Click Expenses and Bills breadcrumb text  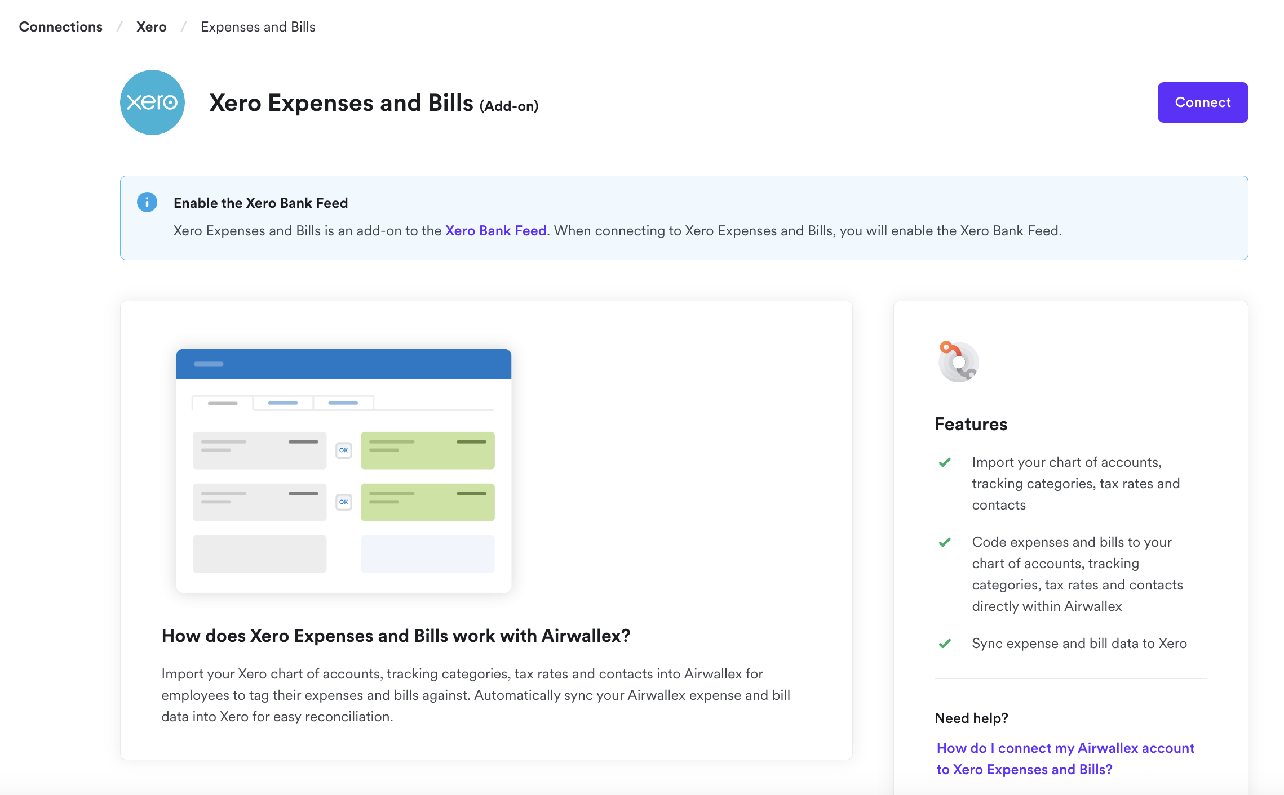point(258,27)
